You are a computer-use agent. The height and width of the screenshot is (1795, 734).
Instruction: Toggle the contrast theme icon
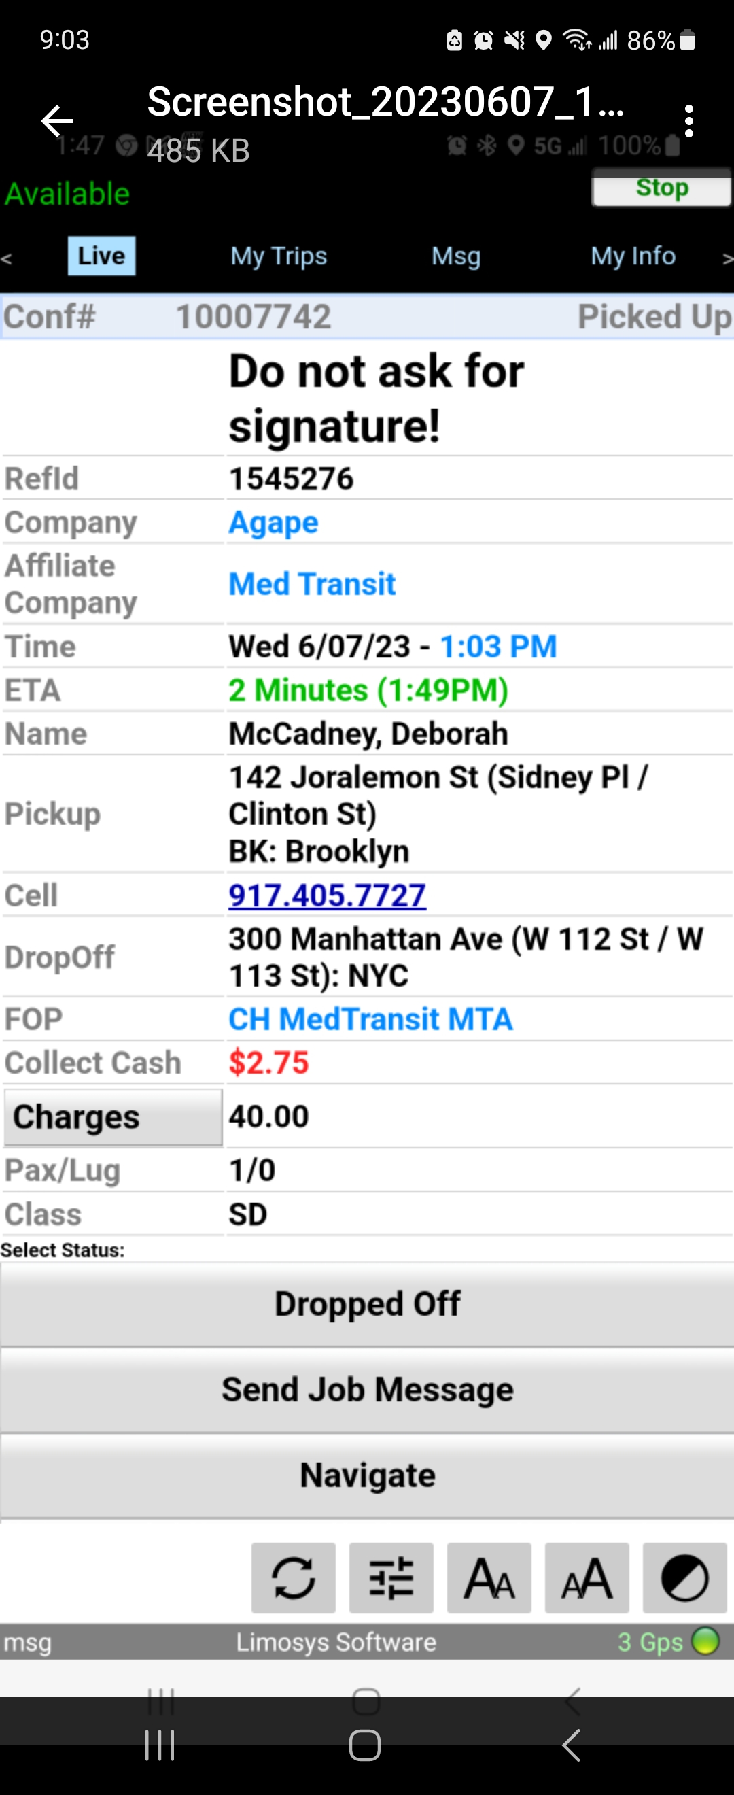click(x=684, y=1577)
